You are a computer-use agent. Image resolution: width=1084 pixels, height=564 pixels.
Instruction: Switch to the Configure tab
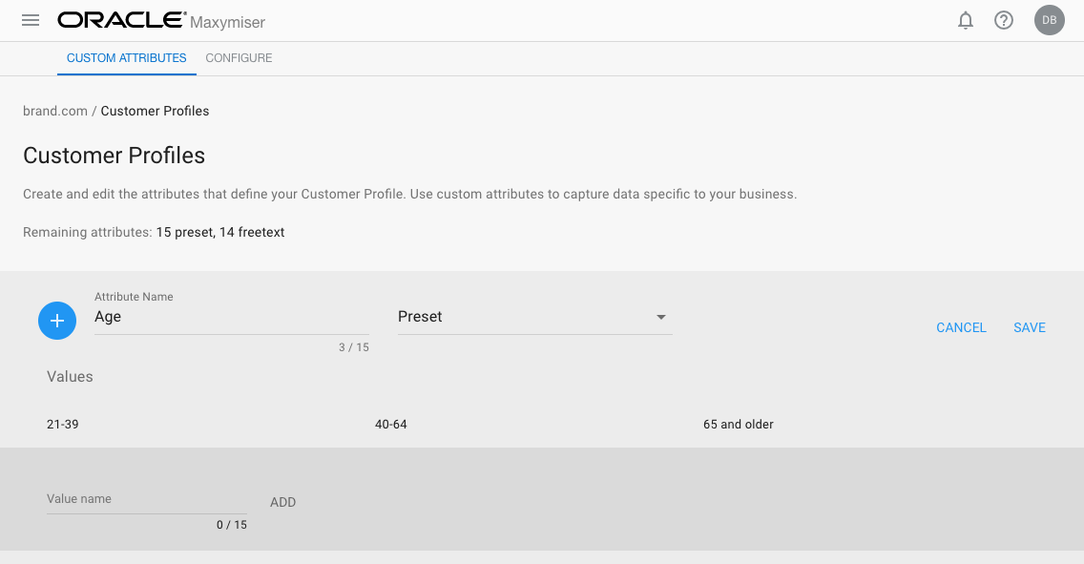point(239,58)
